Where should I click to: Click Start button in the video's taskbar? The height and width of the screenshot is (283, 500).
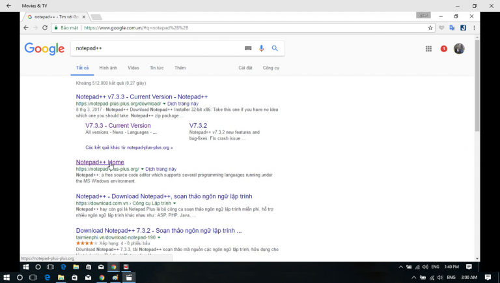(x=26, y=267)
